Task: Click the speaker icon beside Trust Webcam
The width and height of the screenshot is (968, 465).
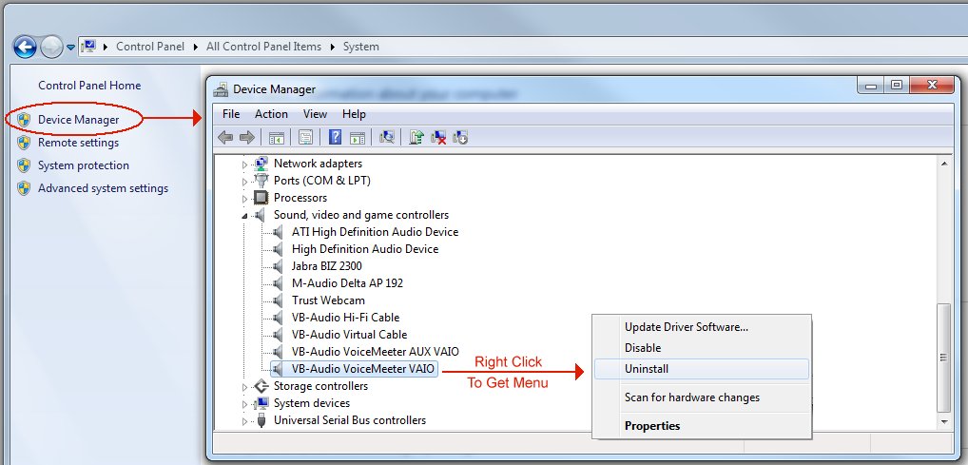Action: tap(279, 300)
